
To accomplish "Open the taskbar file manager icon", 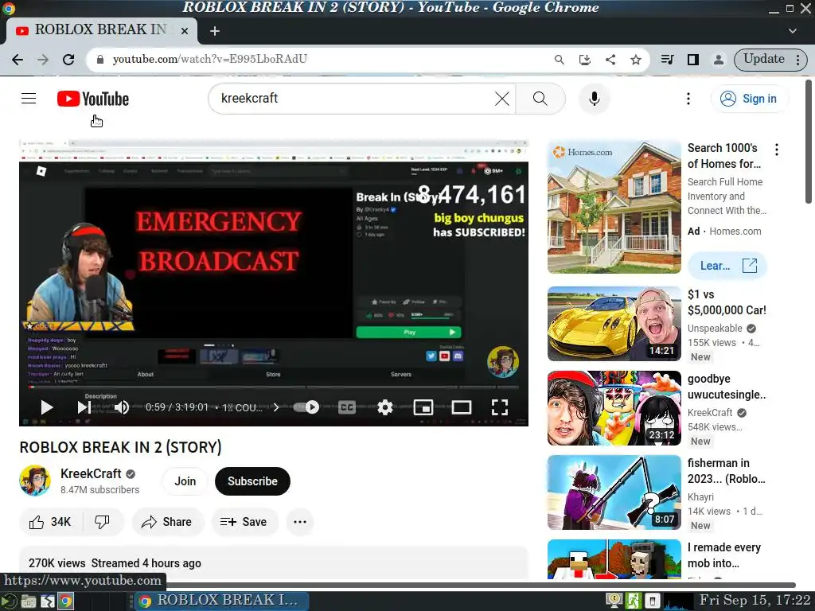I will coord(29,601).
